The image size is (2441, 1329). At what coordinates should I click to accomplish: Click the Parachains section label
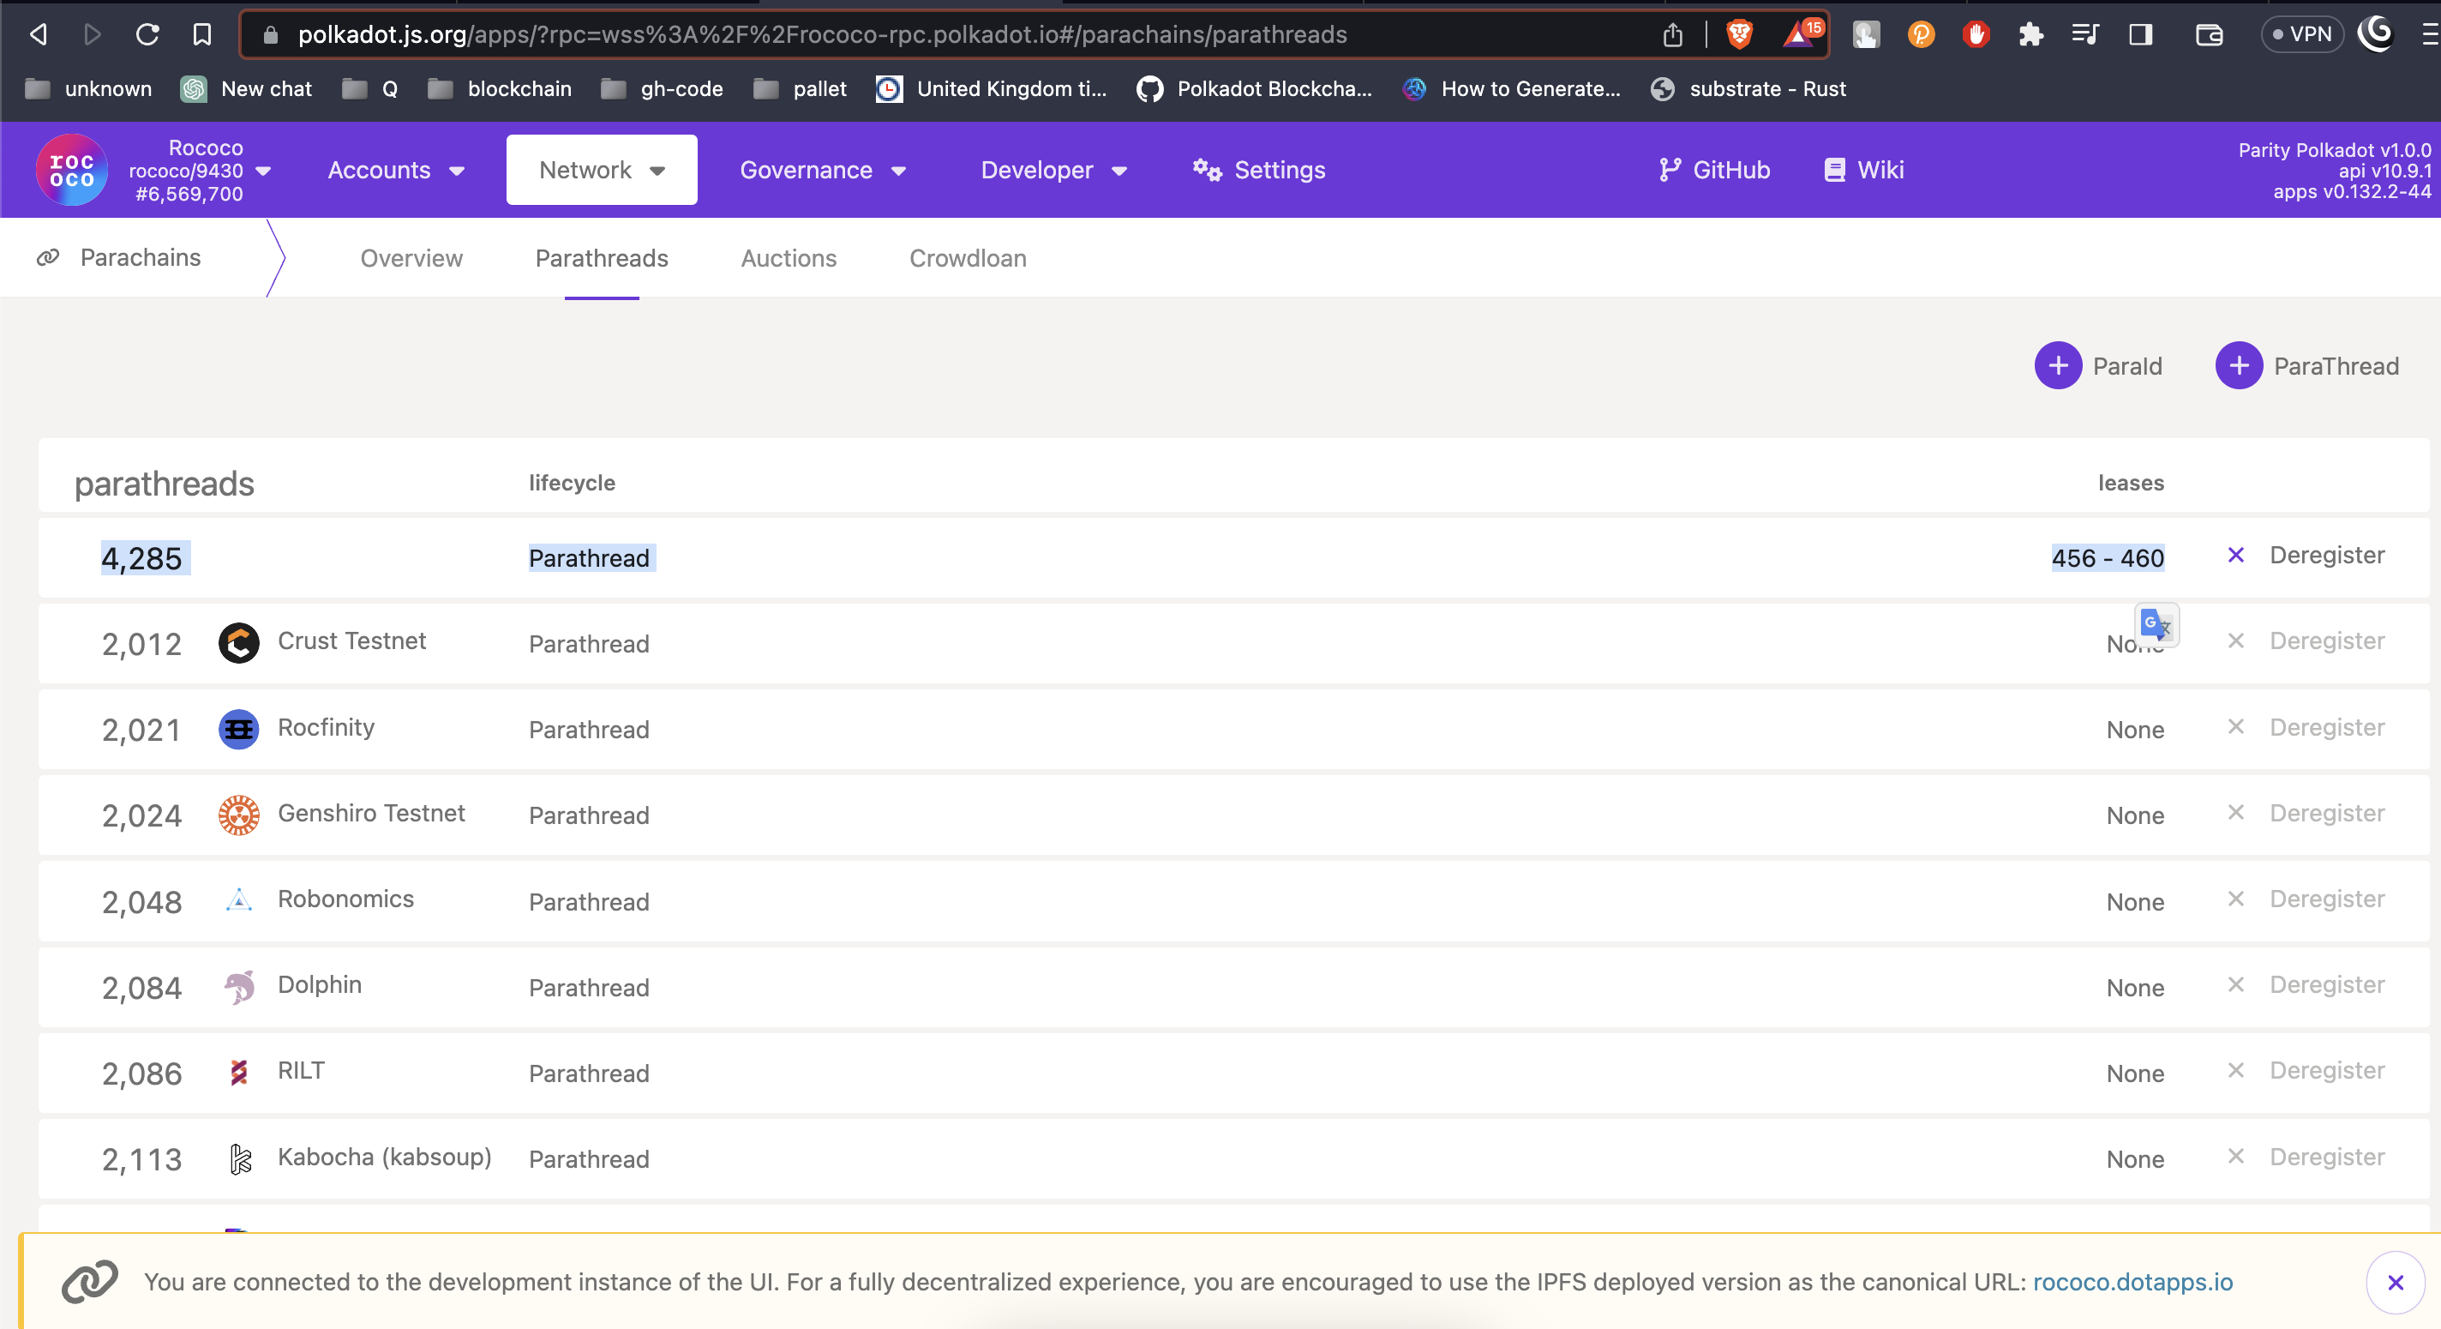(141, 257)
